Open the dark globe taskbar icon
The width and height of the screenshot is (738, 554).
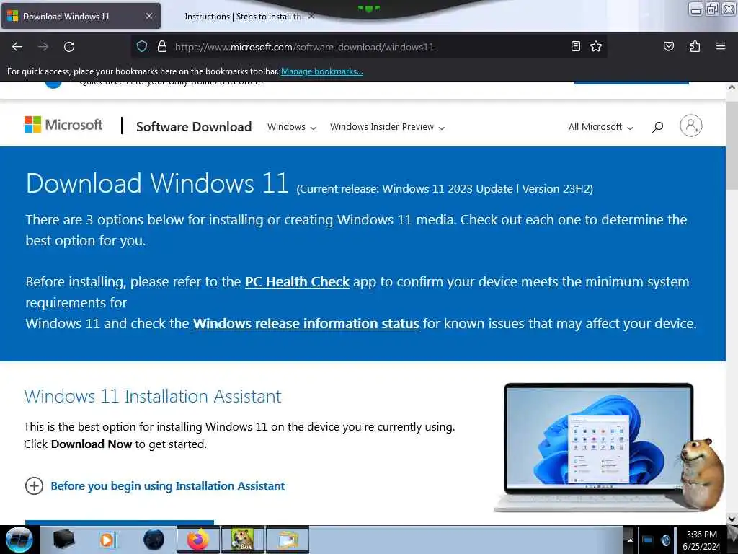pyautogui.click(x=154, y=540)
